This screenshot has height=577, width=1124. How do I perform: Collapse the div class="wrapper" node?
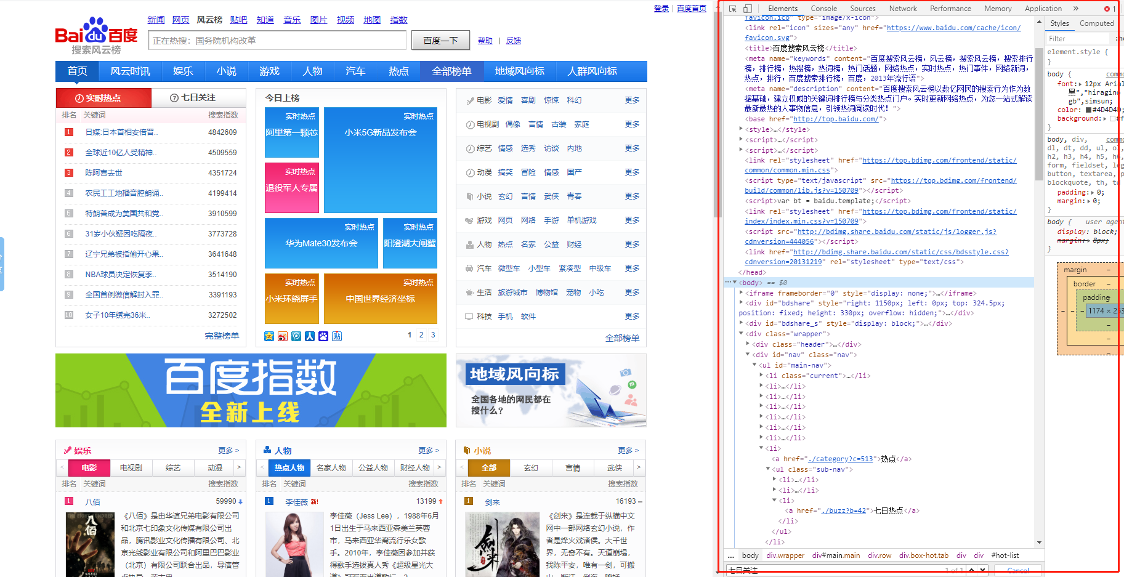[741, 334]
